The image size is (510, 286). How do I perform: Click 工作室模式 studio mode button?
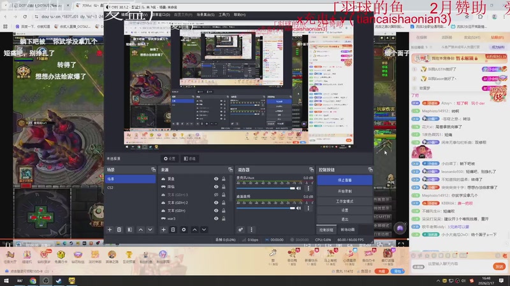pos(344,201)
